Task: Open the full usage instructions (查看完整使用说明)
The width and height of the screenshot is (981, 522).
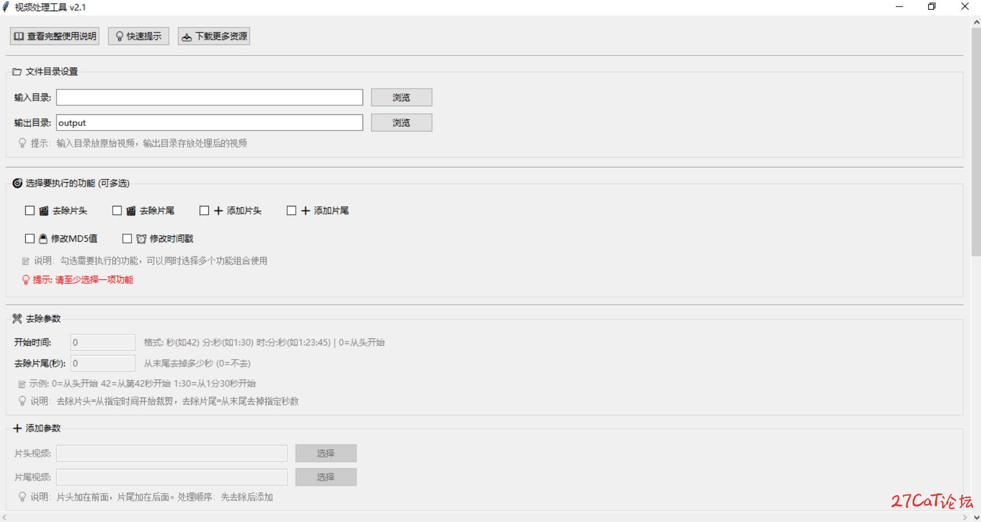Action: (x=55, y=36)
